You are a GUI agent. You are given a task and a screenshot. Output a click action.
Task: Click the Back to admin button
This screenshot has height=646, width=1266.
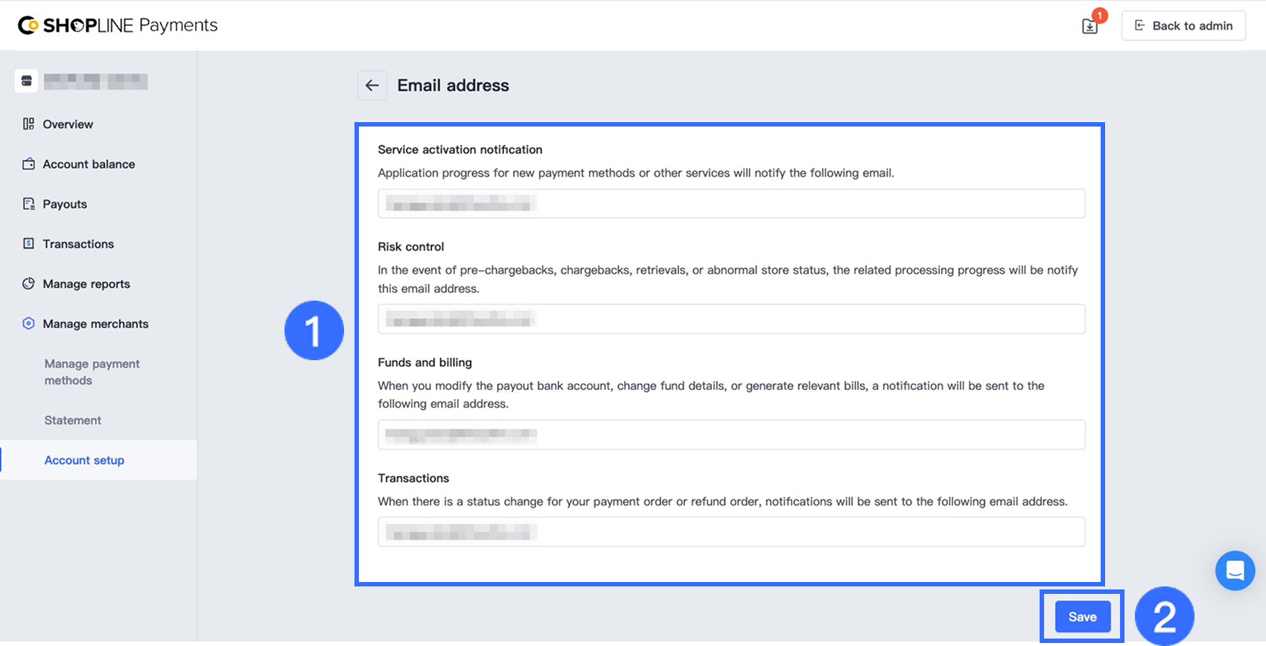click(x=1183, y=25)
